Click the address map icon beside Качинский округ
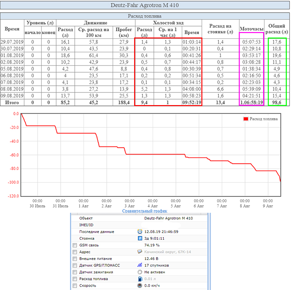 (x=140, y=252)
